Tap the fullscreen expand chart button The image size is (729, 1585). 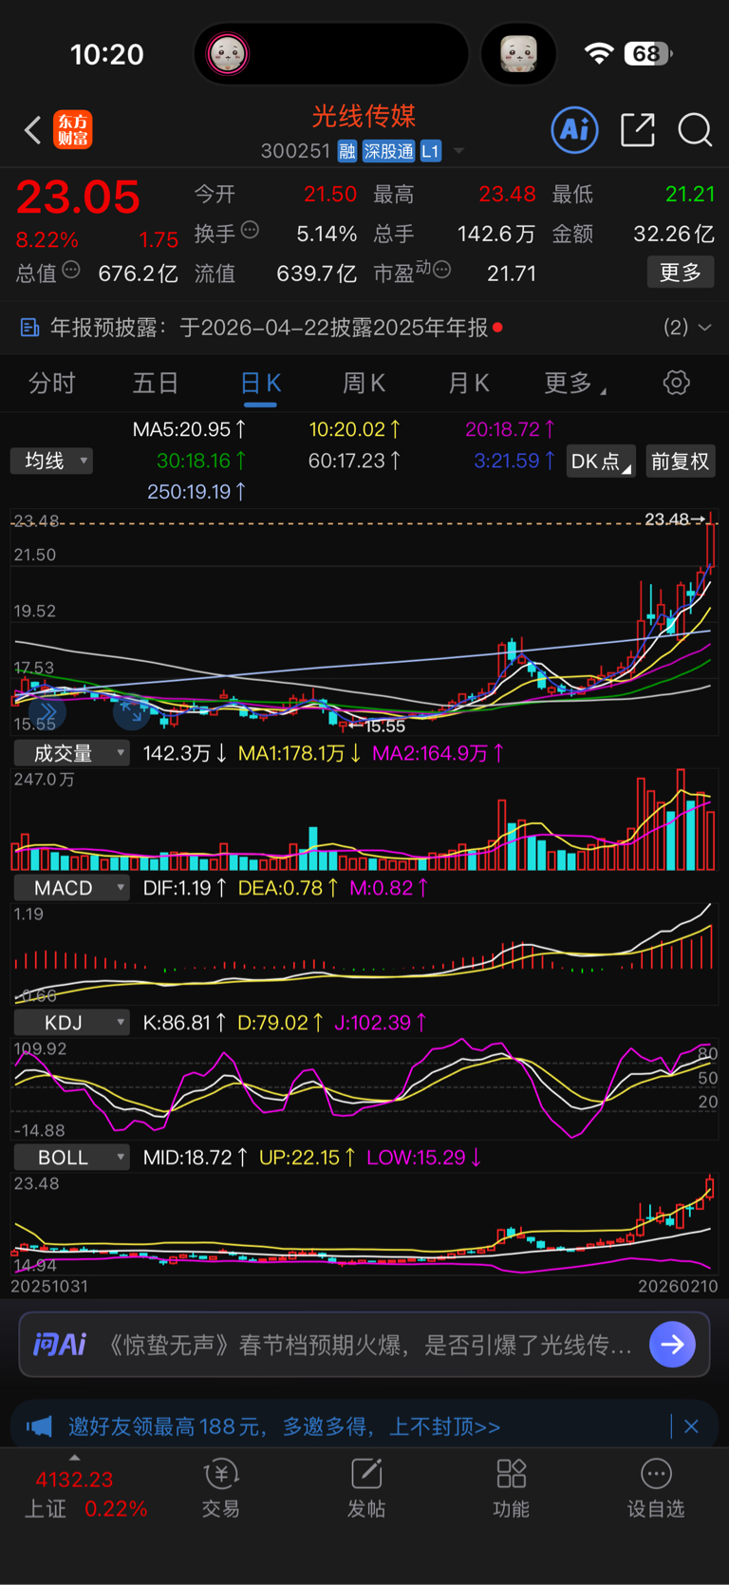pyautogui.click(x=131, y=711)
